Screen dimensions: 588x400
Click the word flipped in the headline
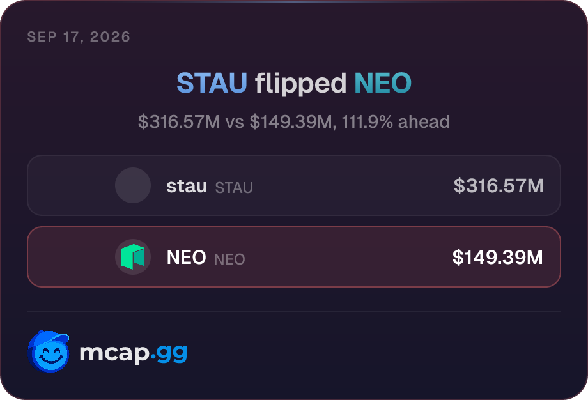pos(301,84)
